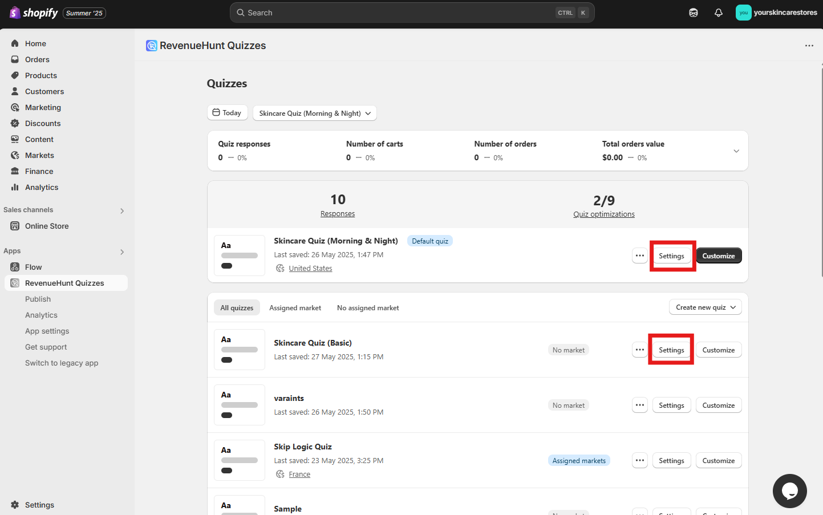Click the calendar icon in Today button
823x515 pixels.
pyautogui.click(x=216, y=112)
